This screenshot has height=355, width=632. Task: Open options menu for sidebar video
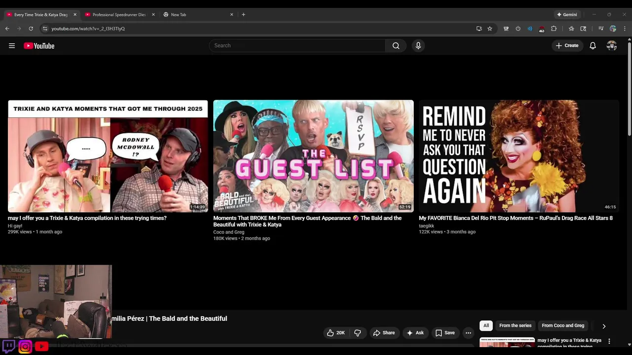pyautogui.click(x=609, y=341)
